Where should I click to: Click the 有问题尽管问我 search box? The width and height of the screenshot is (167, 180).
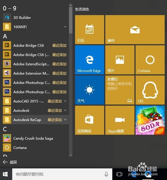tap(62, 174)
